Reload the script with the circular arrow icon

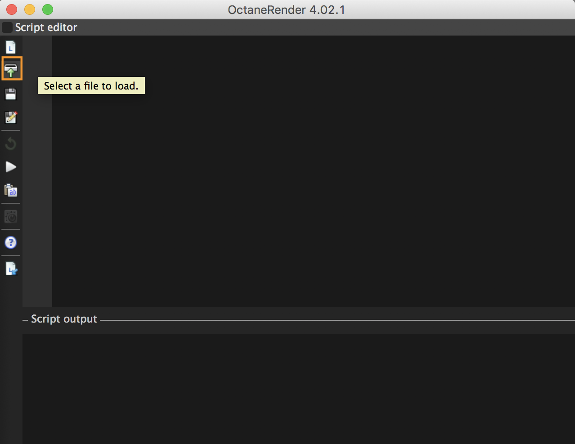pos(11,144)
